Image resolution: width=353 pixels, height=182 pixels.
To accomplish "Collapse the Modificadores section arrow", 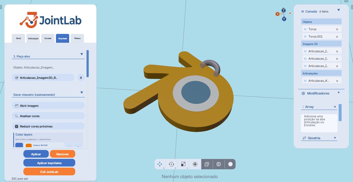I will click(339, 92).
